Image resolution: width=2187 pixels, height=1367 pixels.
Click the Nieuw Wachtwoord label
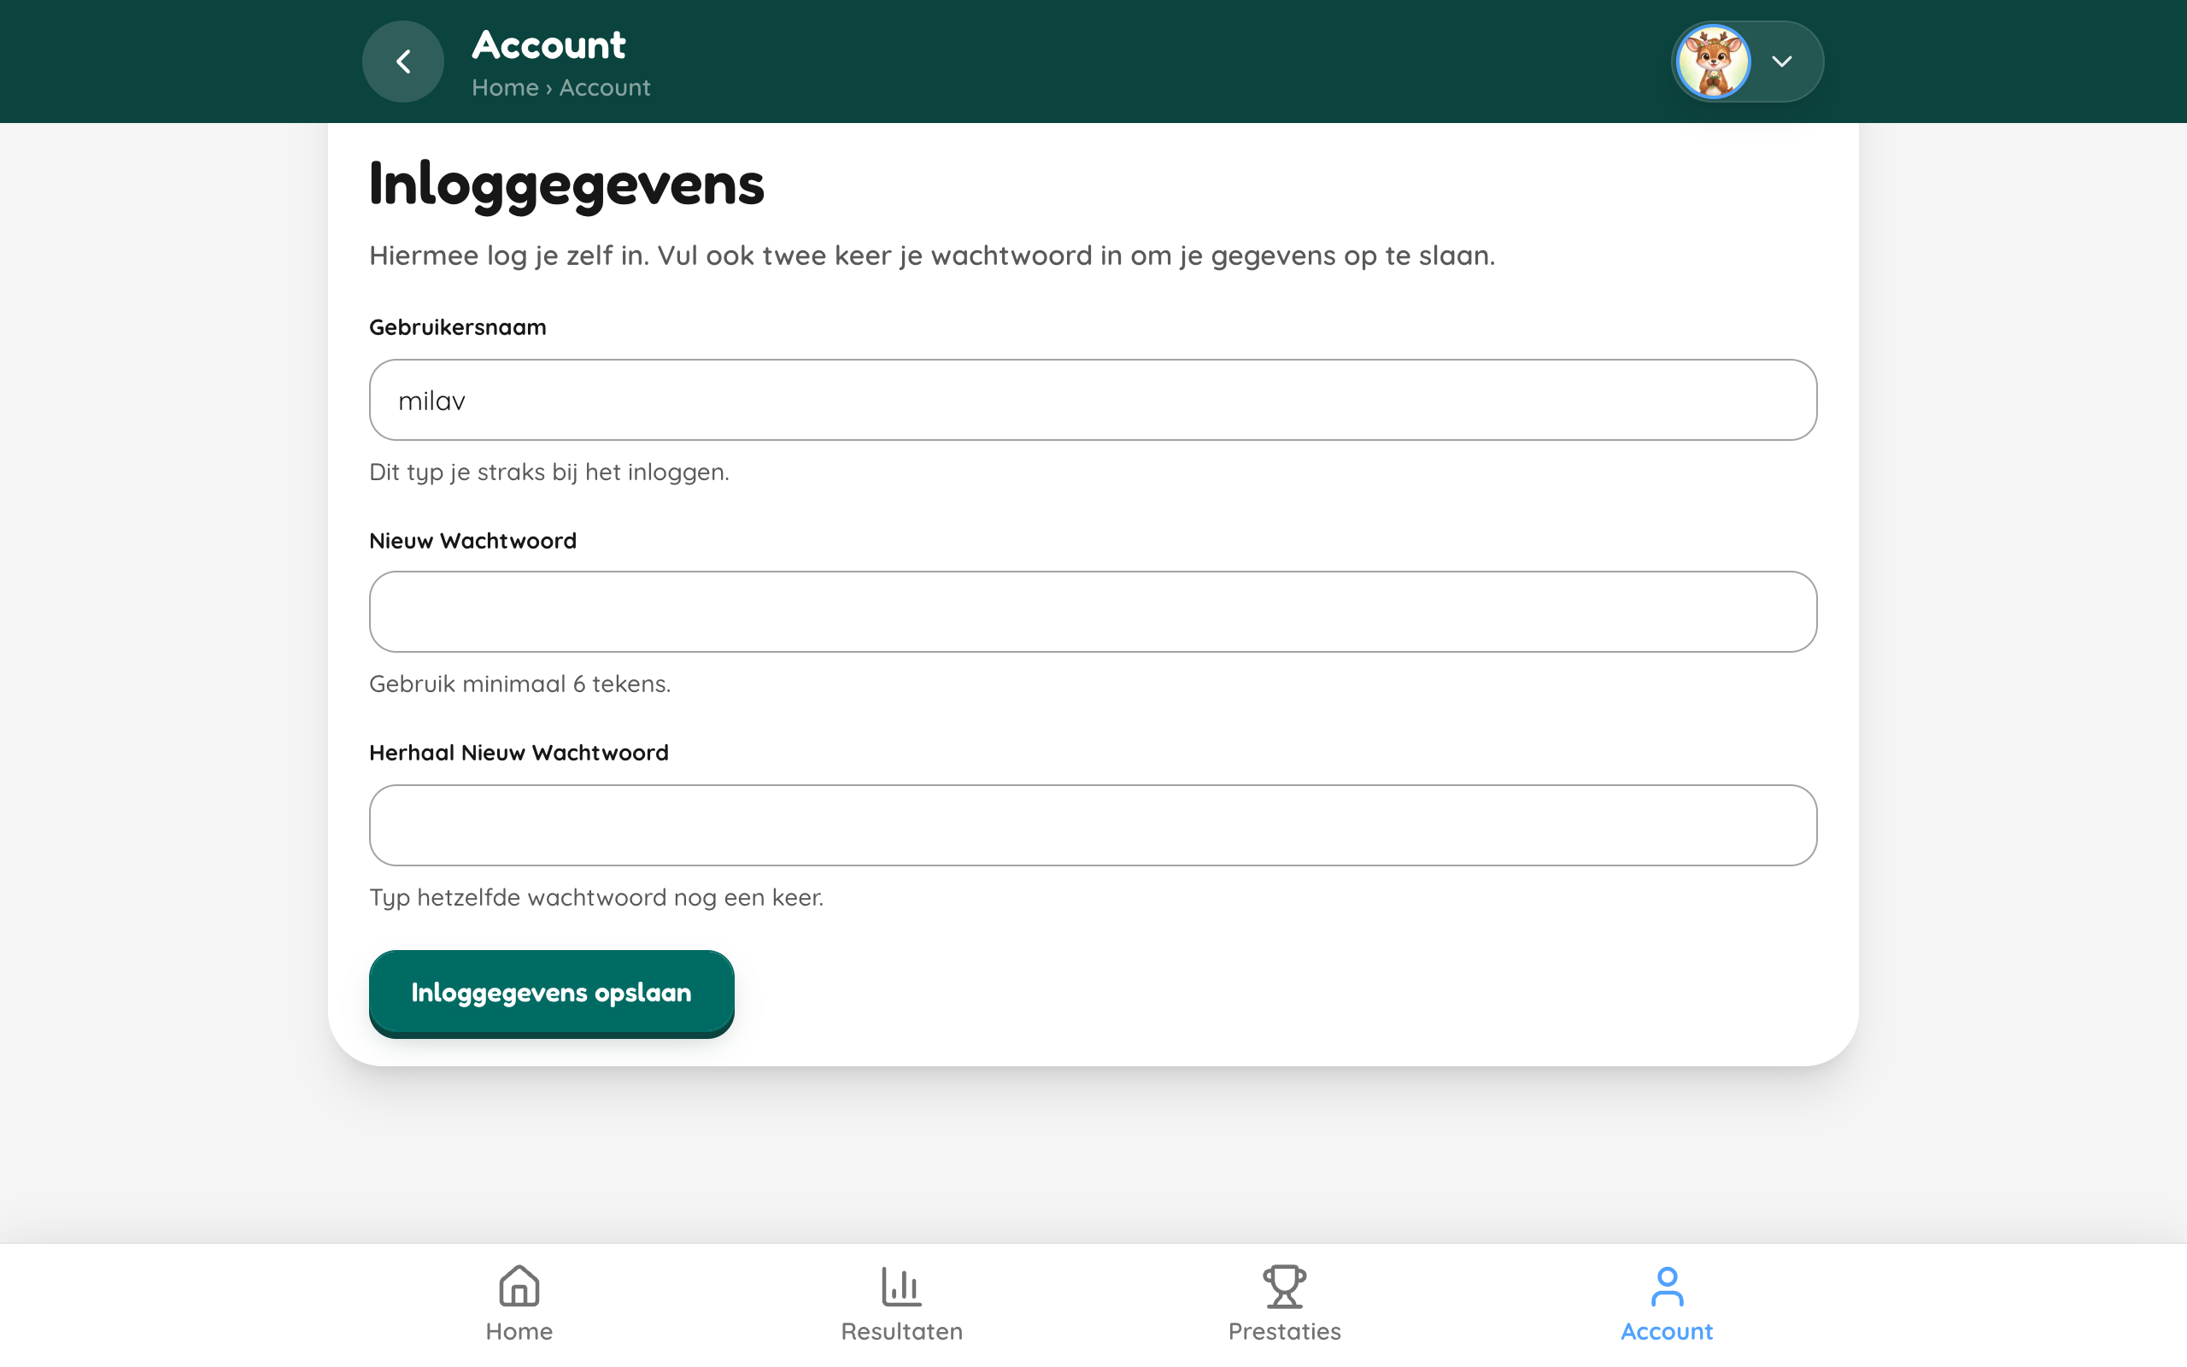point(472,541)
